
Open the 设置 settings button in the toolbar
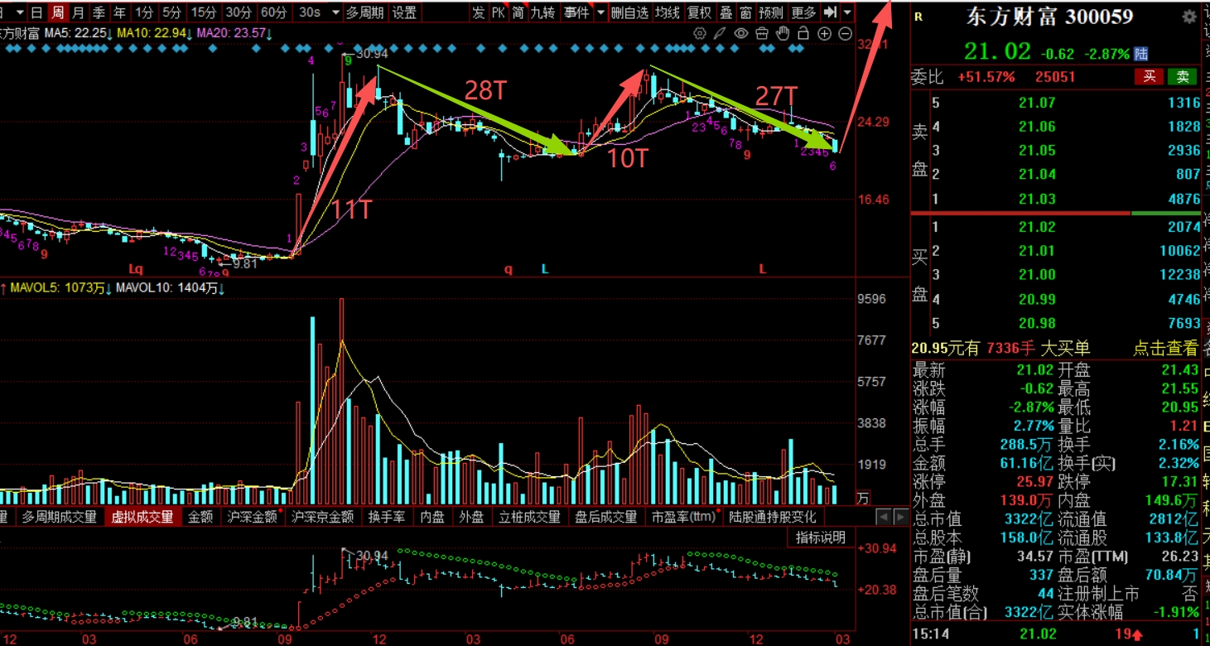tap(404, 12)
